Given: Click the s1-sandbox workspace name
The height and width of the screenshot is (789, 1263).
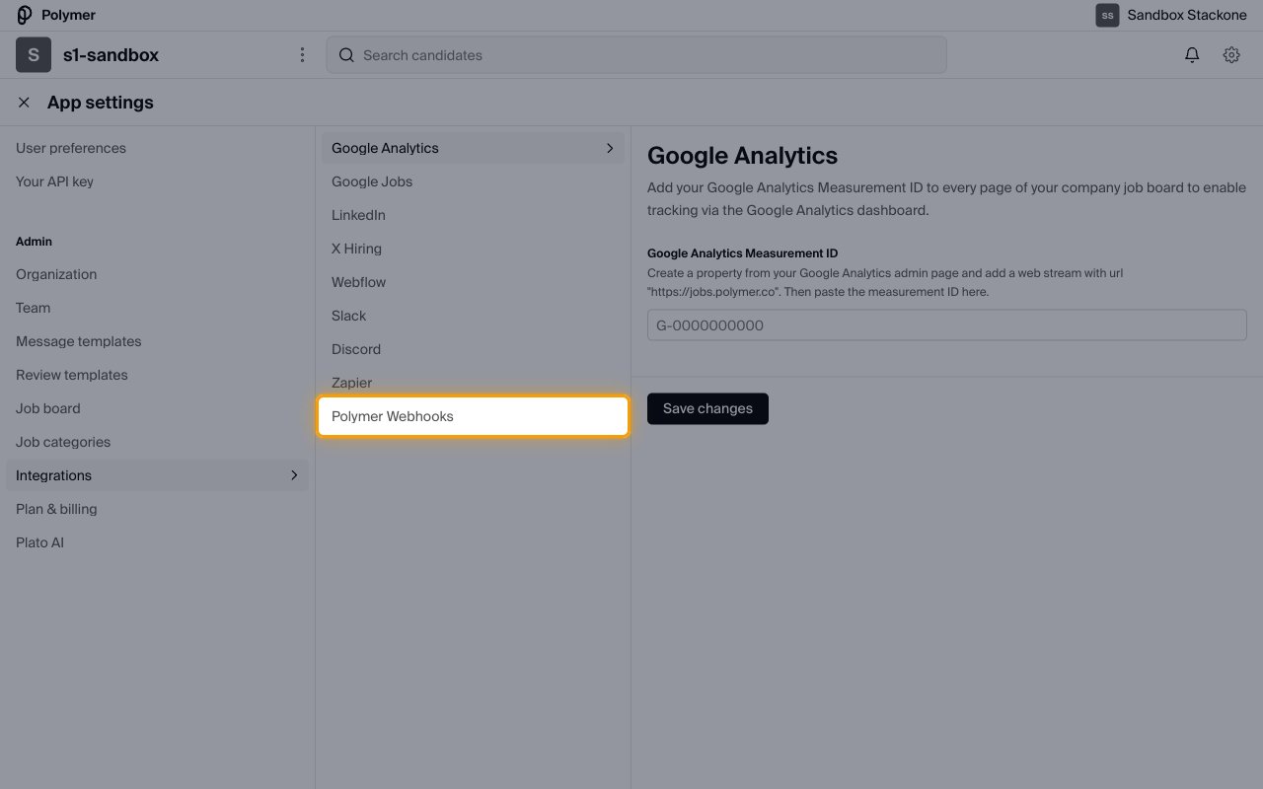Looking at the screenshot, I should tap(111, 55).
